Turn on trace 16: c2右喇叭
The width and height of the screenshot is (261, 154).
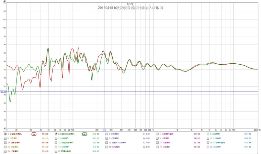(5, 147)
